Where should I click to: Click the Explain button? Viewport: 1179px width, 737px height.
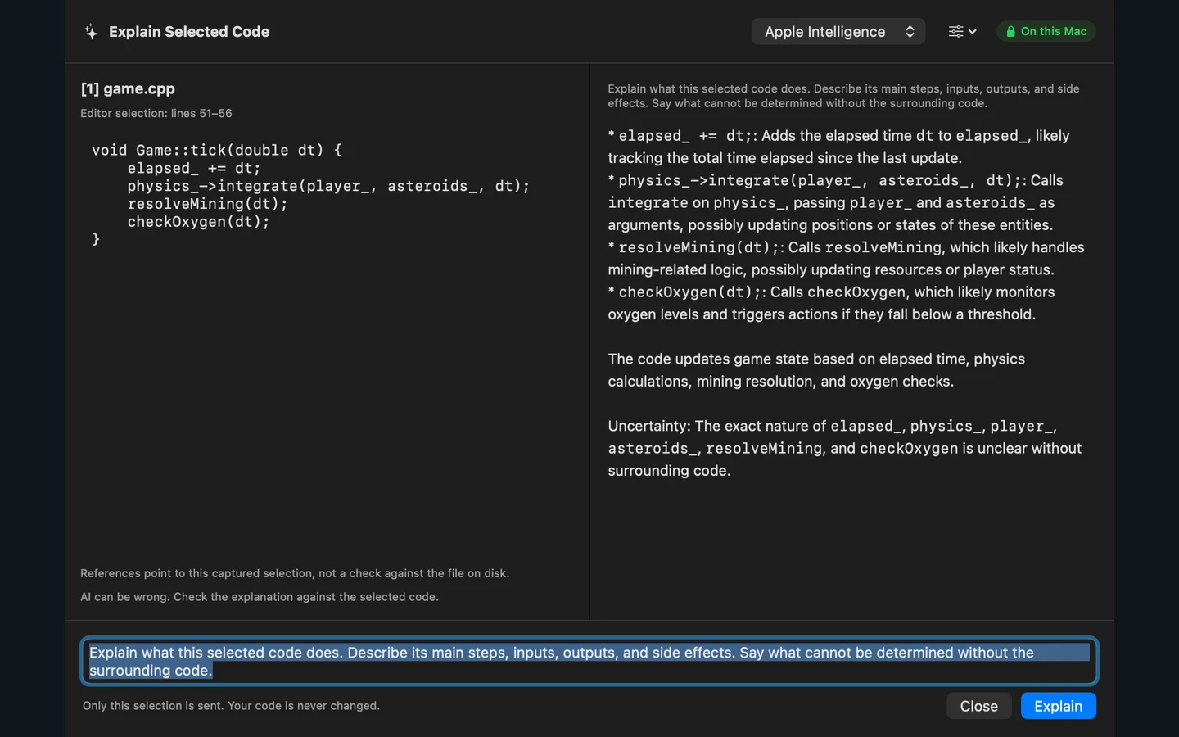click(1058, 706)
